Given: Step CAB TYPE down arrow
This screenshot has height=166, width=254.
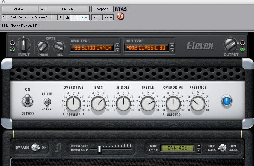Looking at the screenshot, I should pos(172,51).
